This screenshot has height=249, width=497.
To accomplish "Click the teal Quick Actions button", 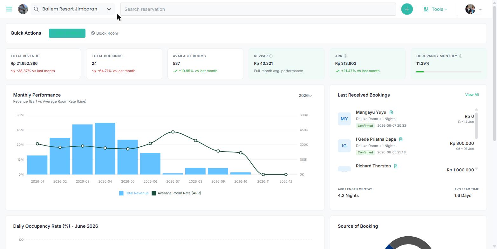I will click(67, 33).
